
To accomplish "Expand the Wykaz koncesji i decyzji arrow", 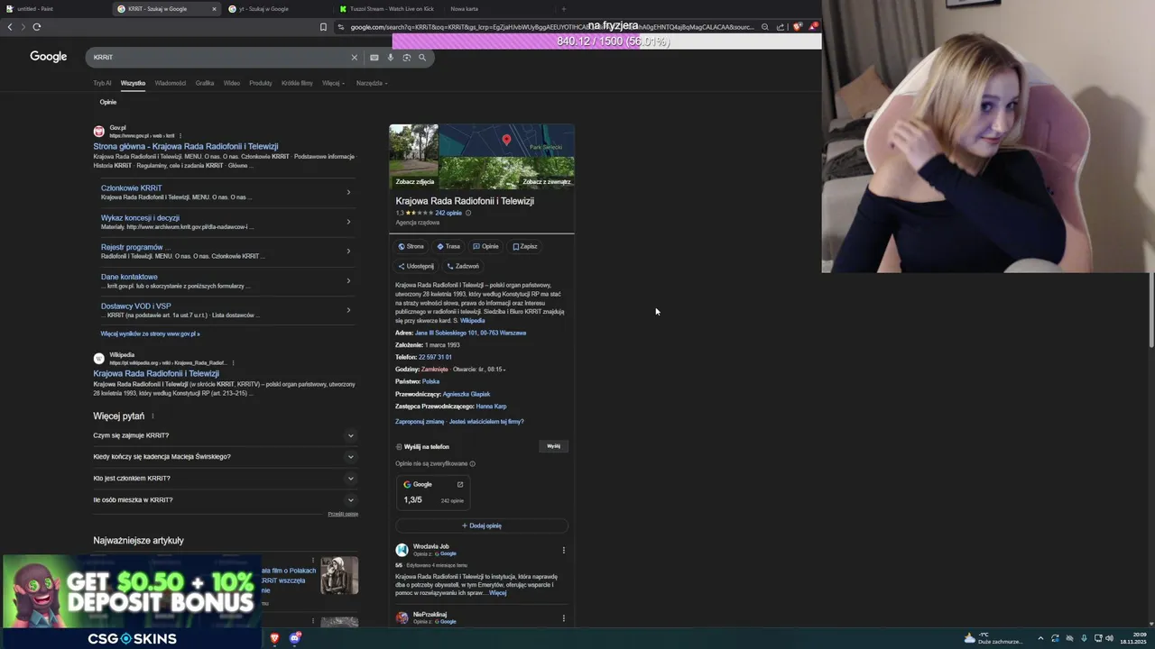I will [348, 222].
